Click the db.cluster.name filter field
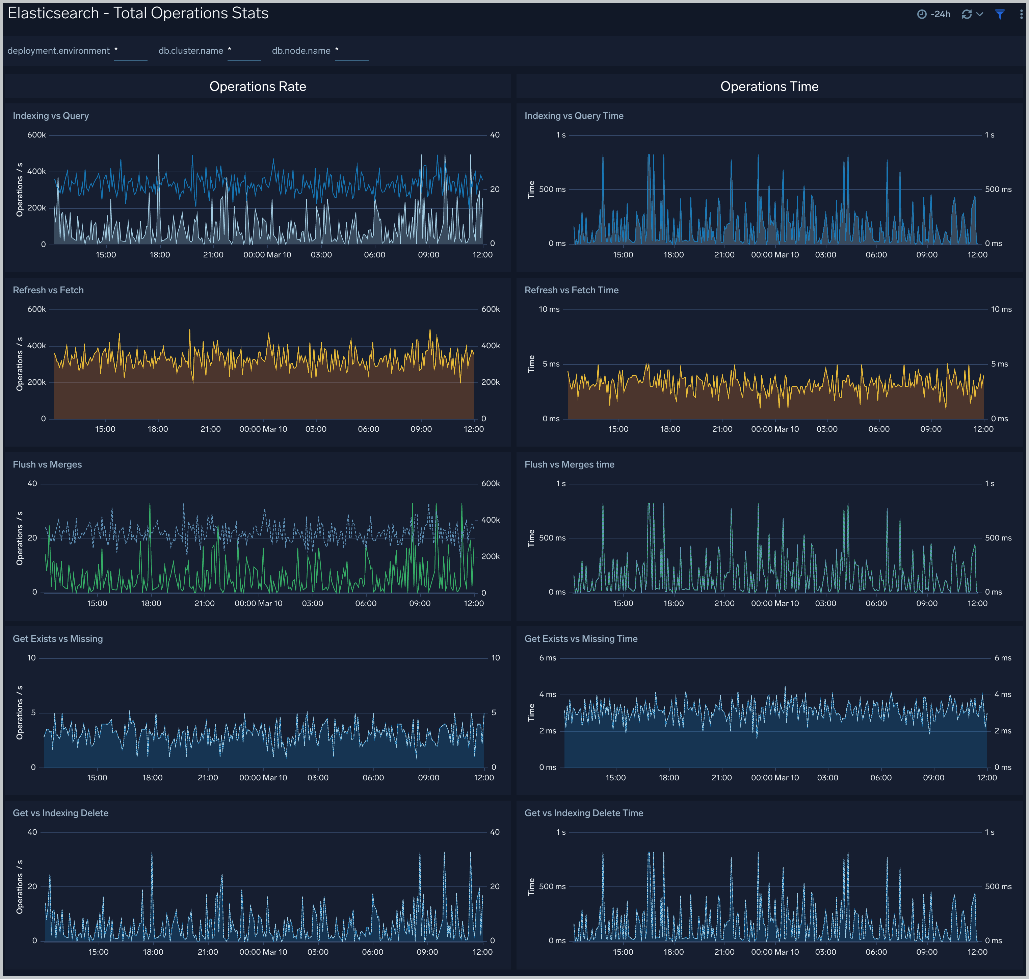 [244, 51]
